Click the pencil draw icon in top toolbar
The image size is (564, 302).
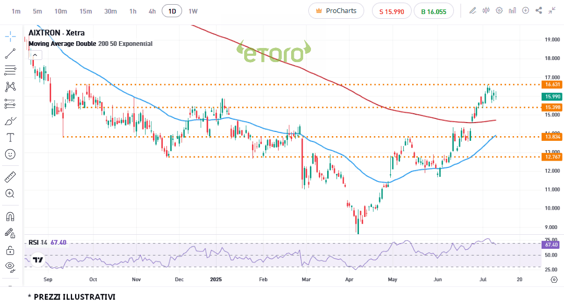click(473, 11)
